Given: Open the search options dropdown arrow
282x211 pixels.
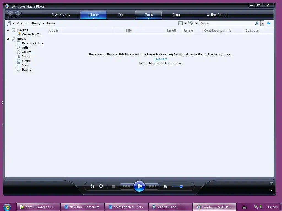Looking at the screenshot, I should coord(262,24).
